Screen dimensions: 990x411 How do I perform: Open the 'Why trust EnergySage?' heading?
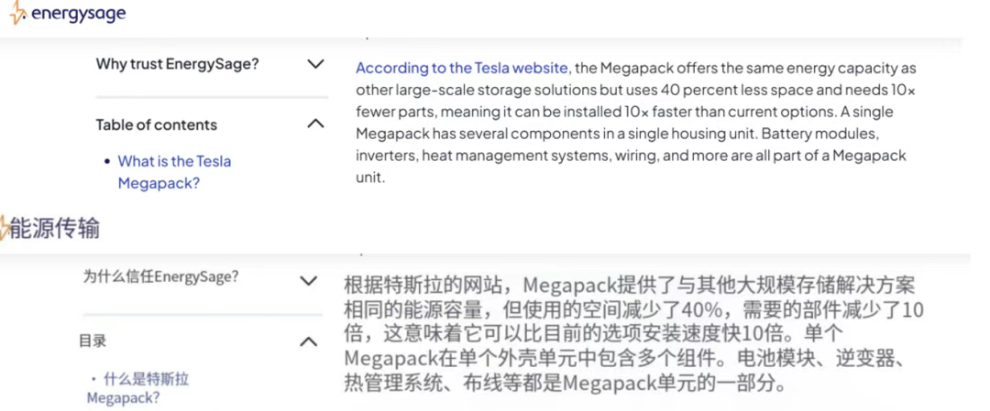178,64
